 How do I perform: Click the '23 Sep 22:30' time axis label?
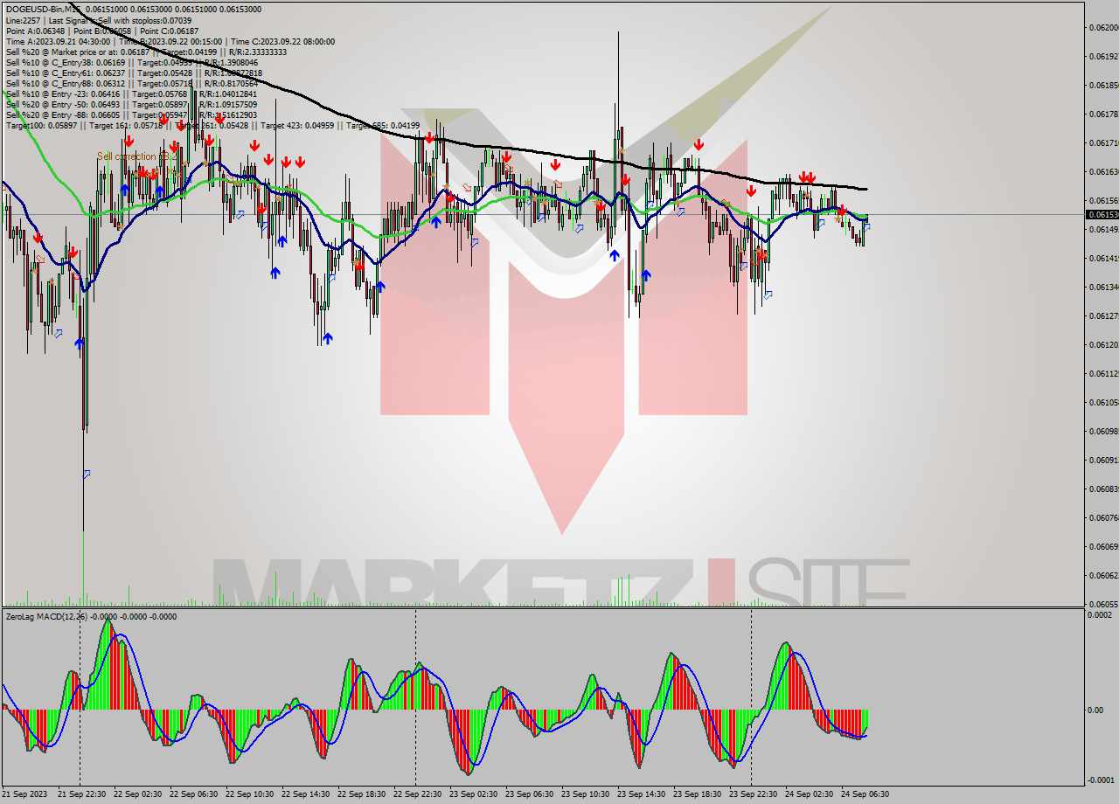(x=753, y=794)
